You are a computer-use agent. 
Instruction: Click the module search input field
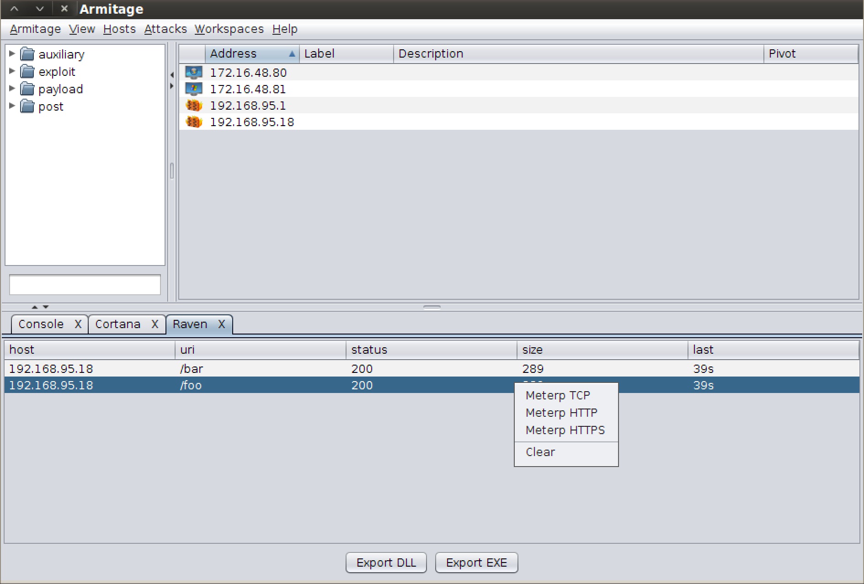tap(85, 285)
